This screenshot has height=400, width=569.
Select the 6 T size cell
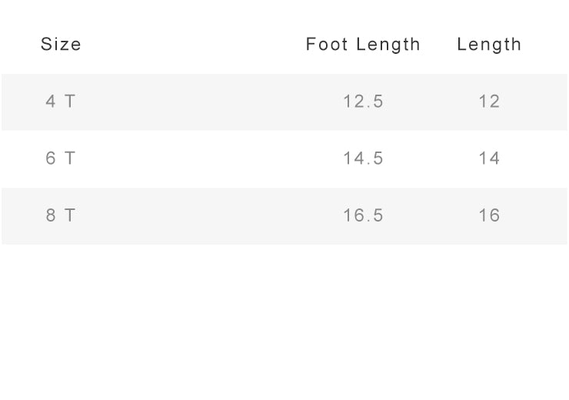[x=60, y=158]
